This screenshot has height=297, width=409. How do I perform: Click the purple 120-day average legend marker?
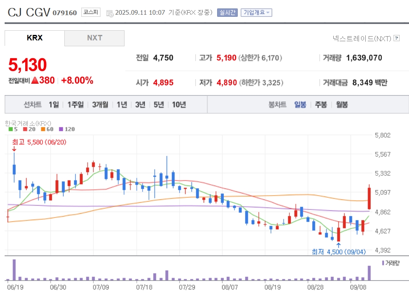61,129
